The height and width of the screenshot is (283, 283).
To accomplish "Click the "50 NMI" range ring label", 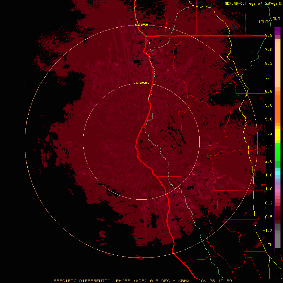I will click(x=141, y=83).
